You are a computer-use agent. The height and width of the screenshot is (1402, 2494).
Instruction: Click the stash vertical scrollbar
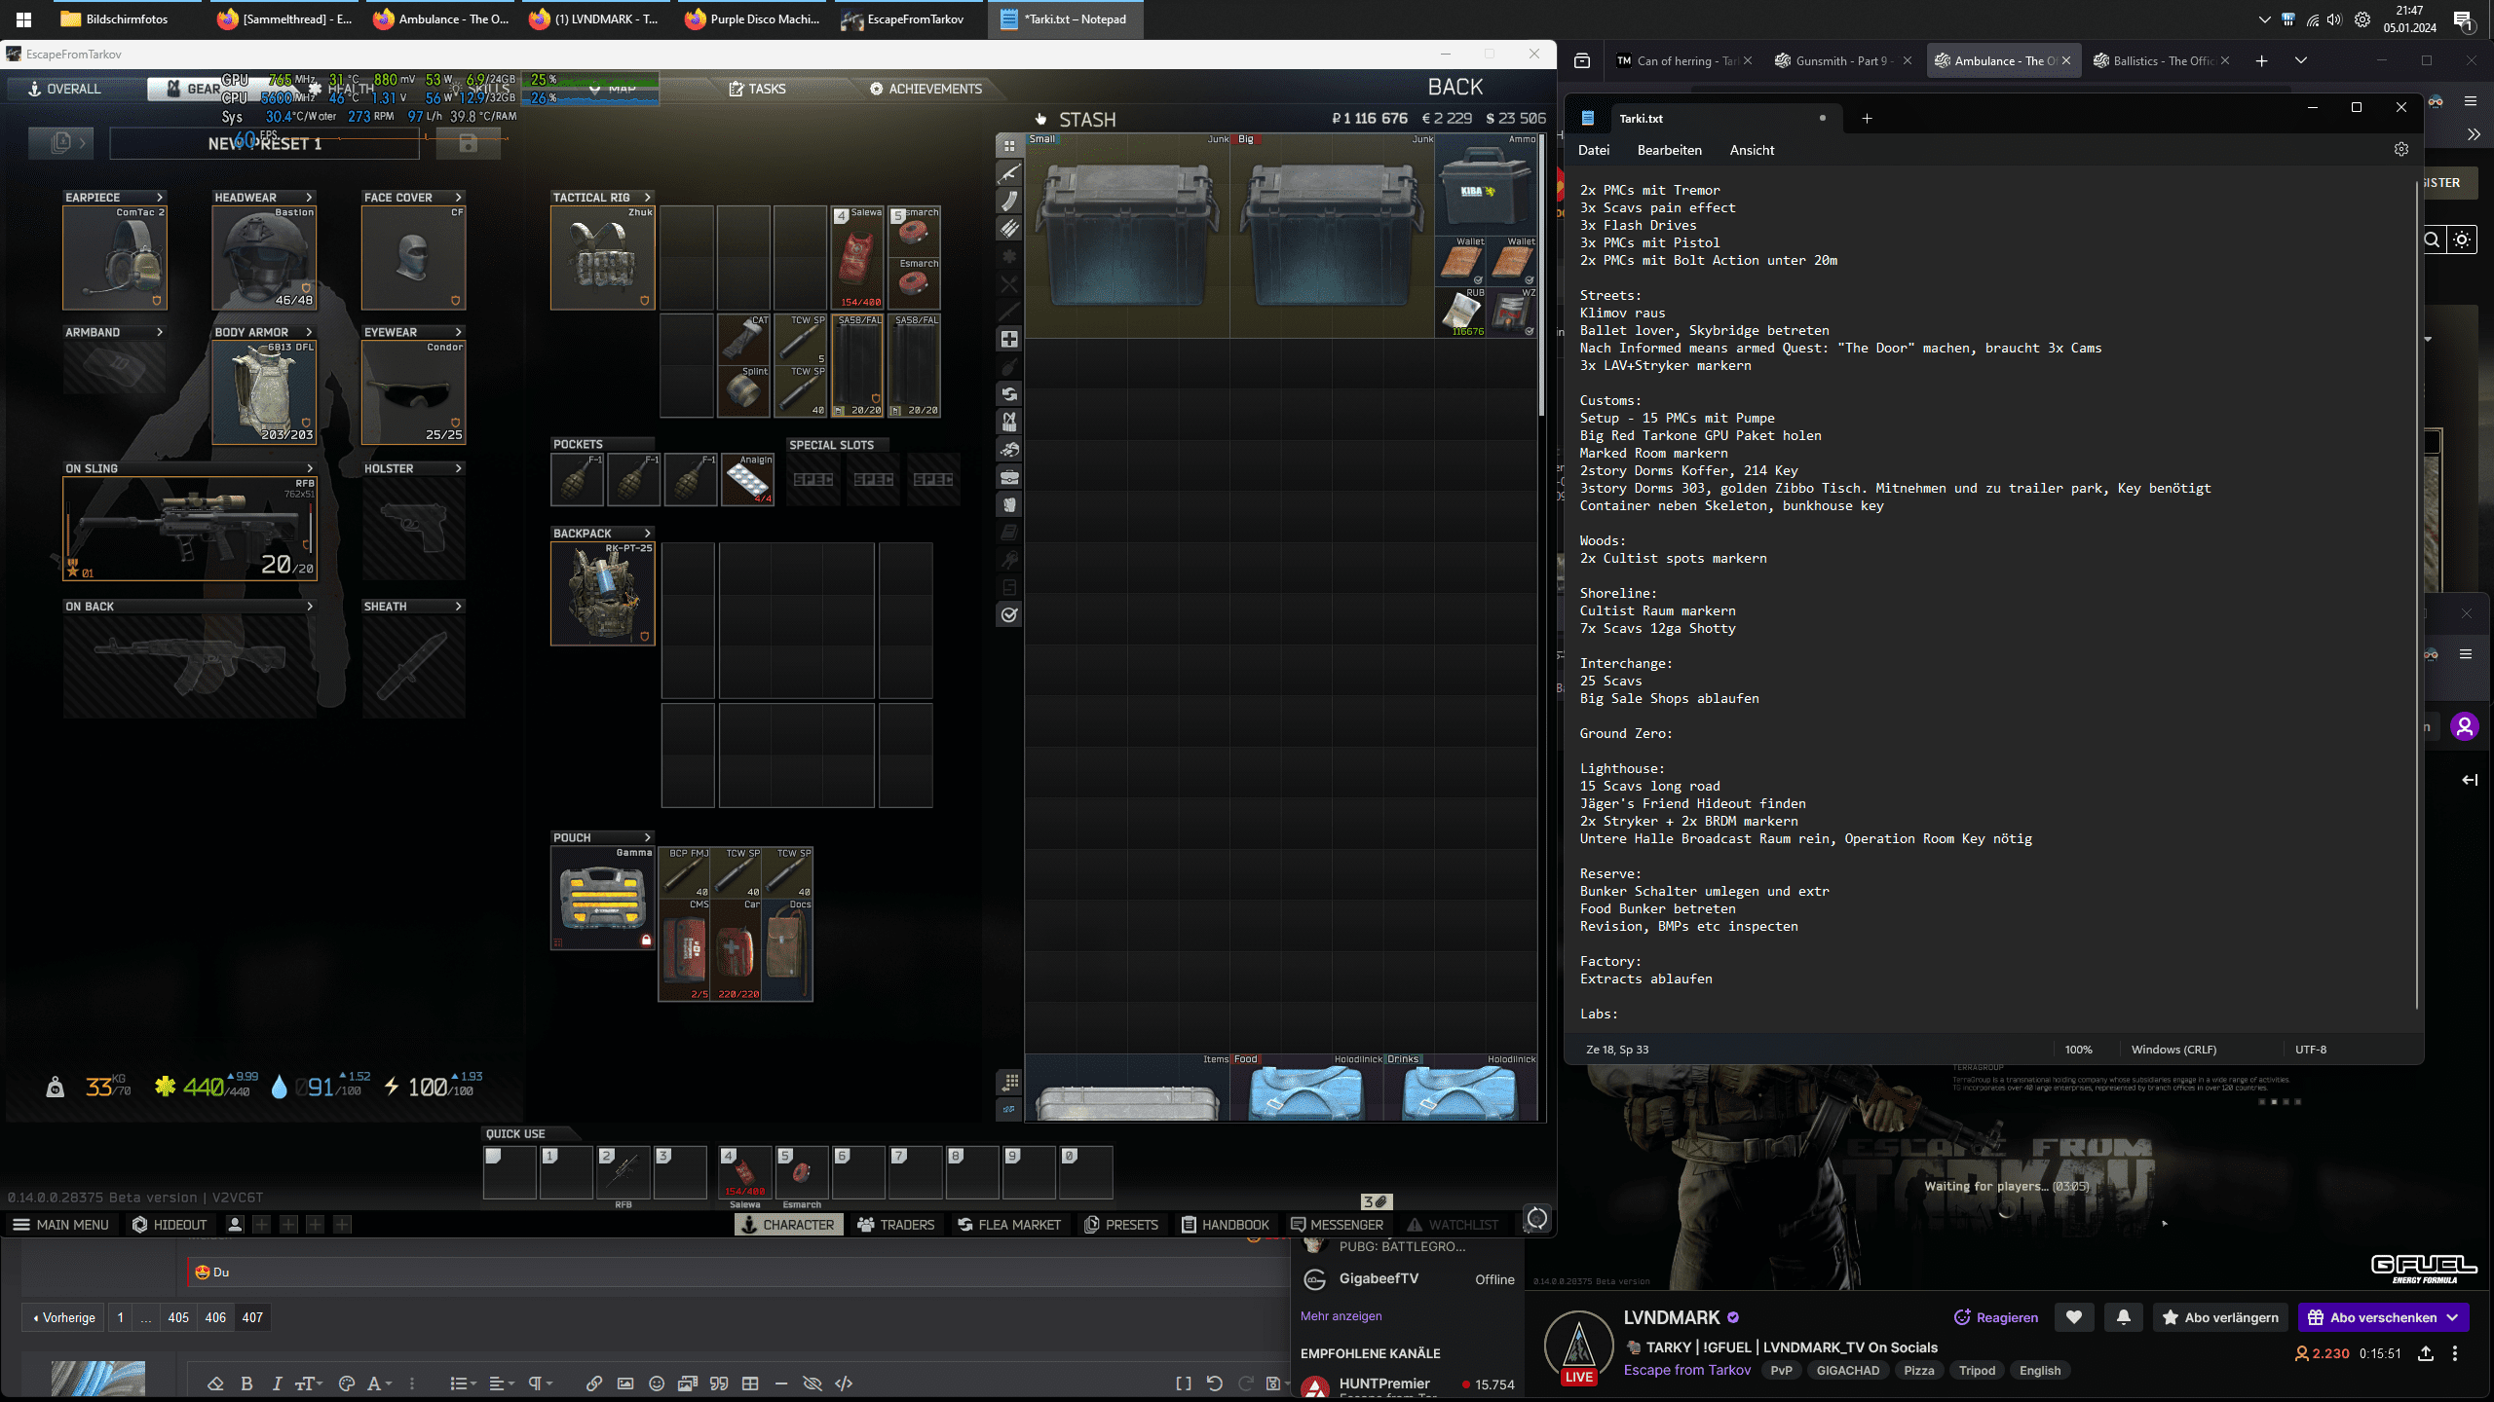(x=1542, y=277)
